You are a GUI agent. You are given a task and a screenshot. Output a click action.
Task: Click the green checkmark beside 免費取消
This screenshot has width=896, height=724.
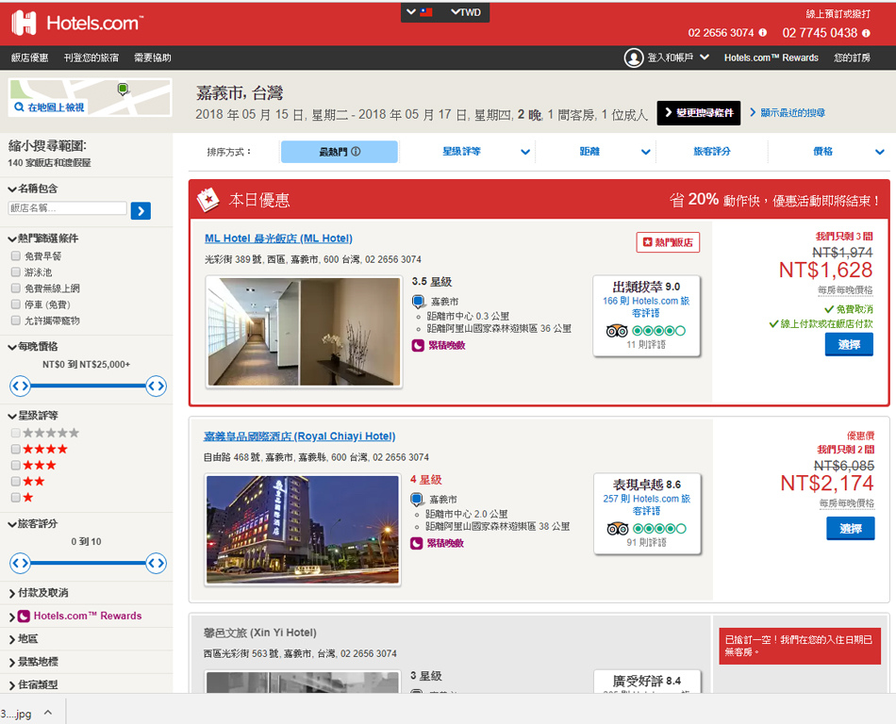coord(829,309)
